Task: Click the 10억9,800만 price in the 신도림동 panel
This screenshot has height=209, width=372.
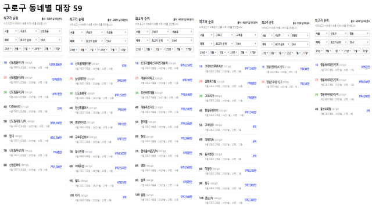Action: 55,64
